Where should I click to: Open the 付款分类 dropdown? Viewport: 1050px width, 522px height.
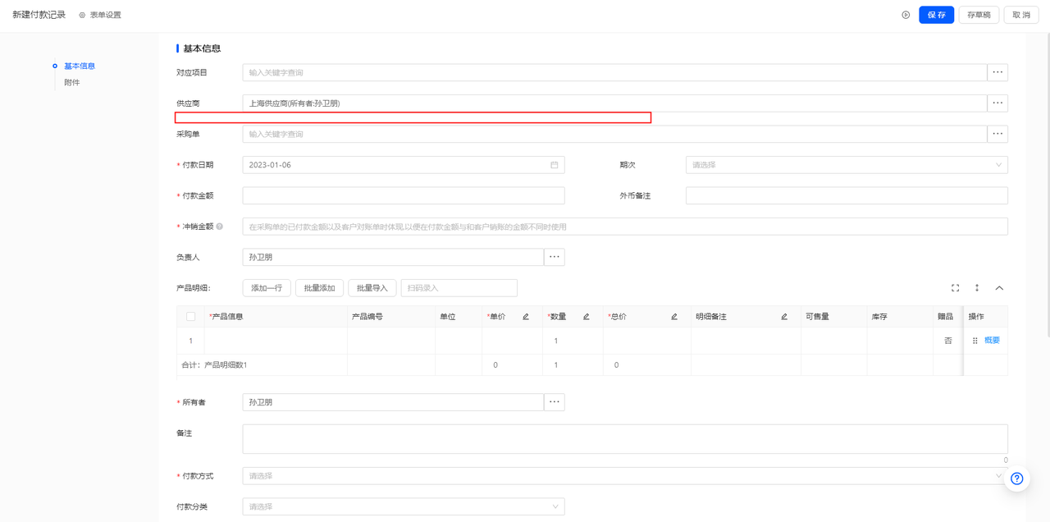click(404, 506)
